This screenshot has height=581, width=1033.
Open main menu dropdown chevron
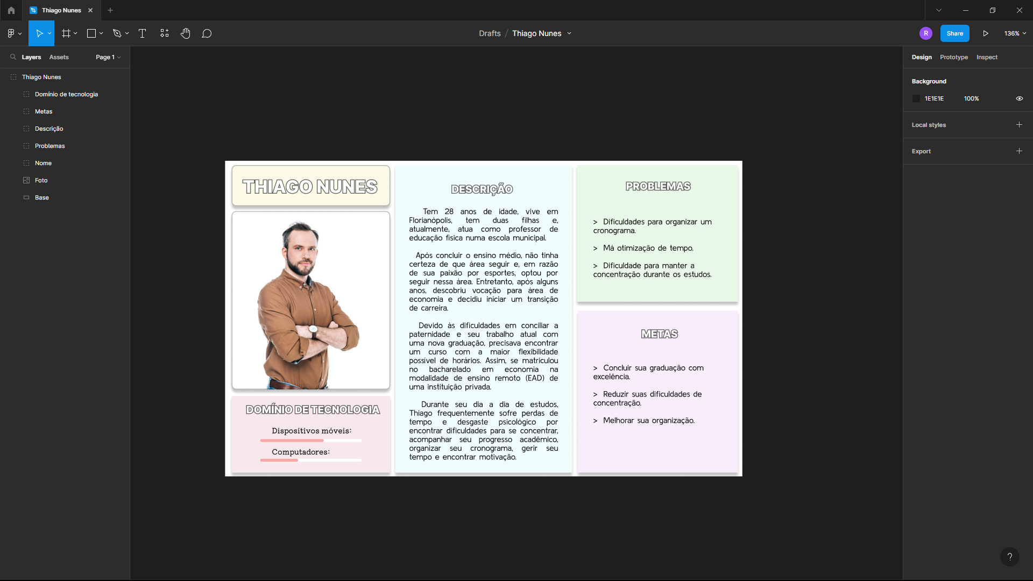coord(20,33)
